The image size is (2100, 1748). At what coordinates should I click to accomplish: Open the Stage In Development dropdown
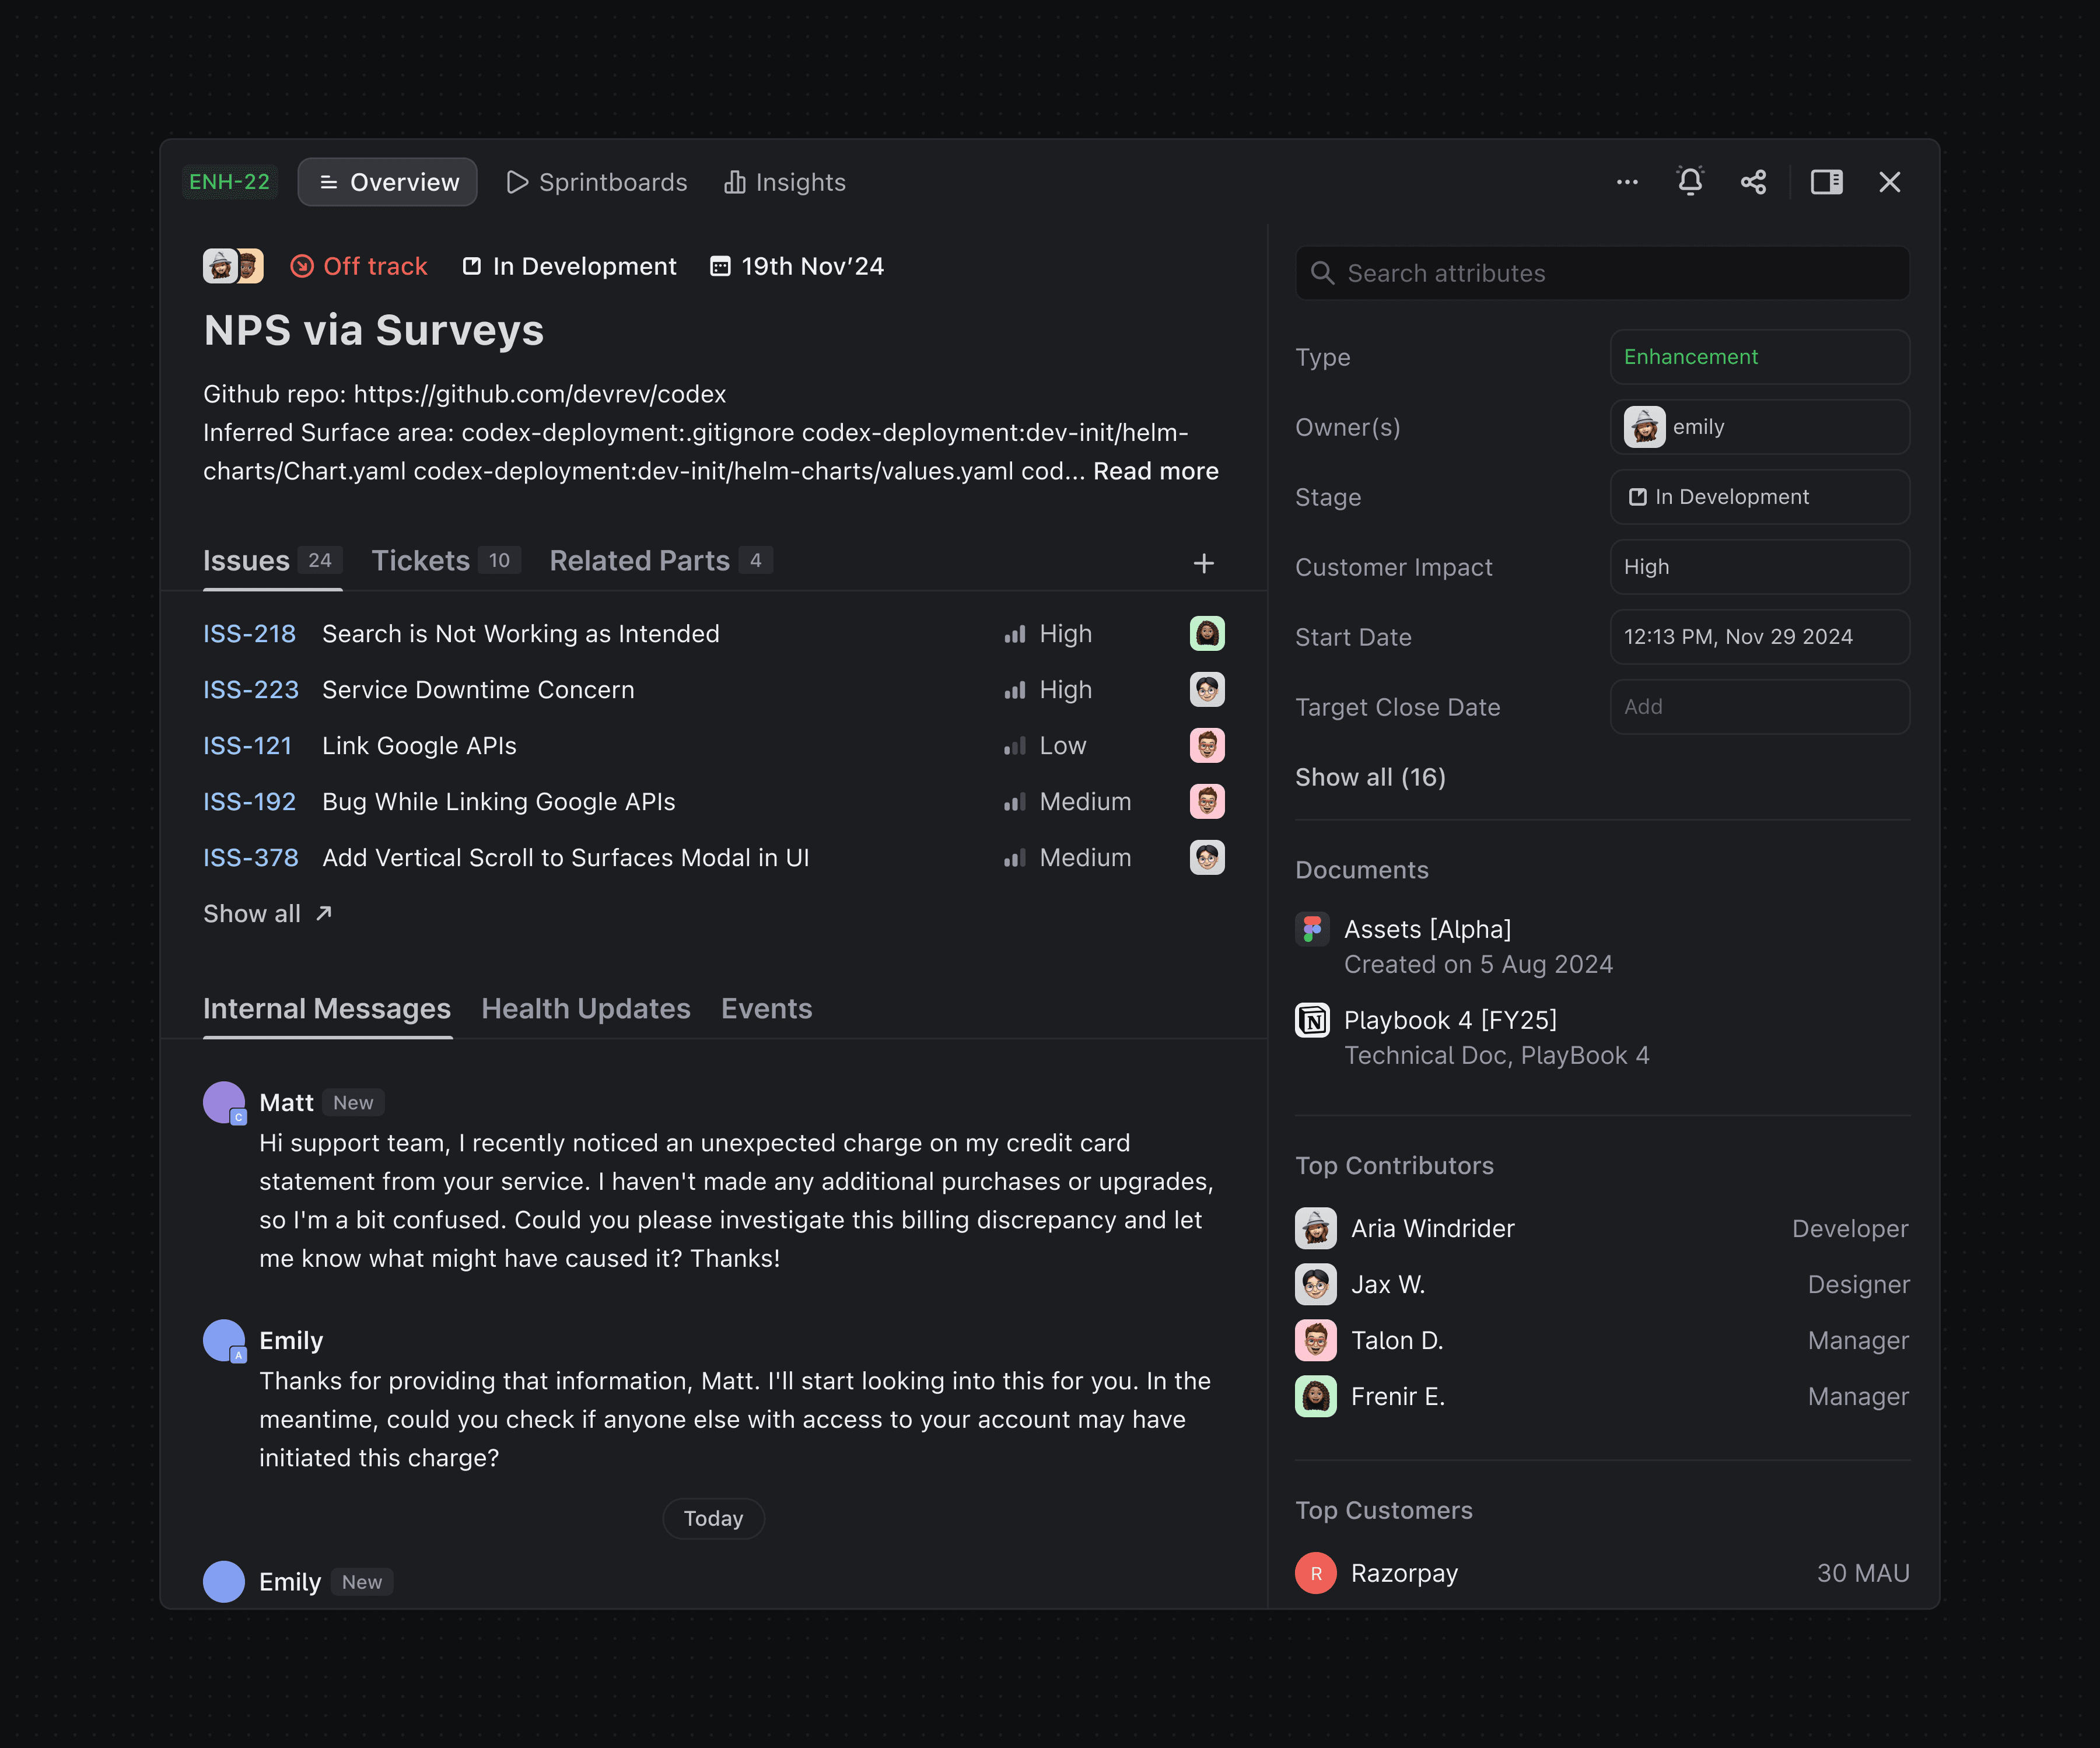point(1759,497)
